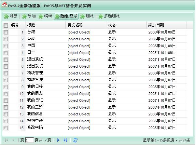Check the checkbox for row 我的朋友
This screenshot has width=196, height=145.
click(6, 94)
